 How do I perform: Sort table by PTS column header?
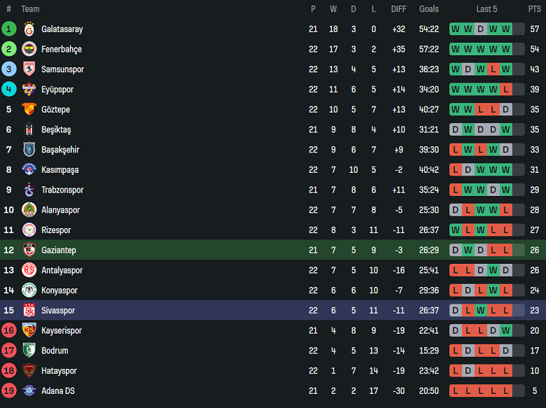coord(534,9)
